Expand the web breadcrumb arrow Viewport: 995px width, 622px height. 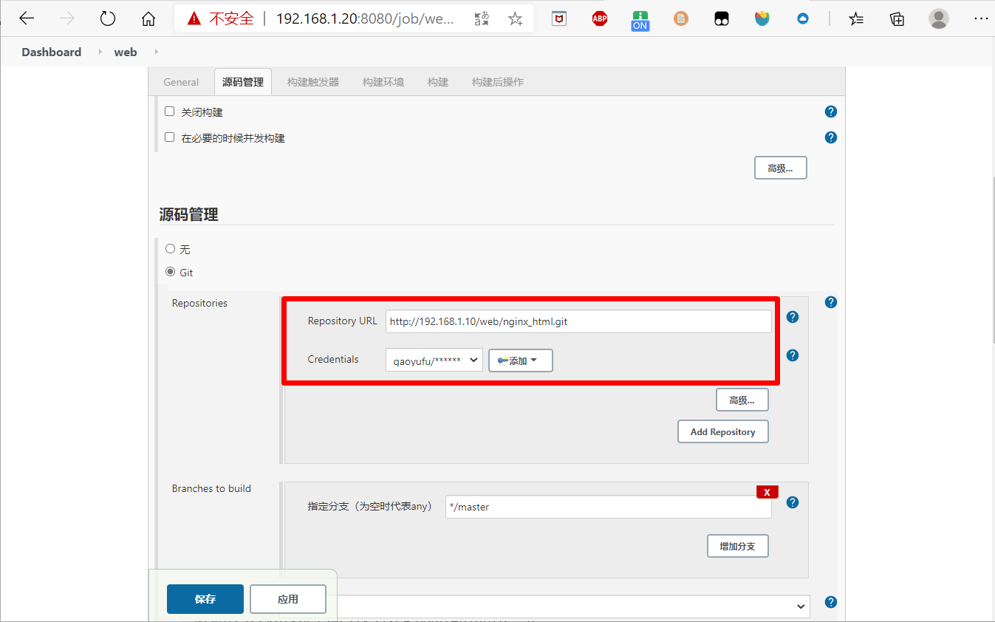(156, 52)
